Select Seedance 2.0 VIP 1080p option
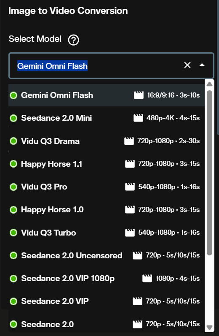The height and width of the screenshot is (336, 219). click(x=106, y=278)
